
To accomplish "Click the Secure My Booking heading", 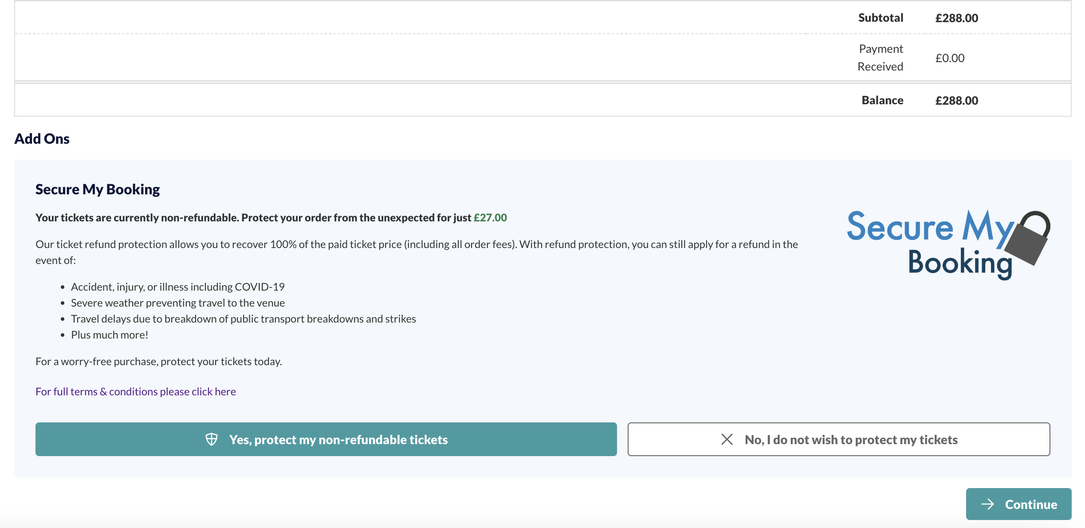I will click(x=98, y=189).
